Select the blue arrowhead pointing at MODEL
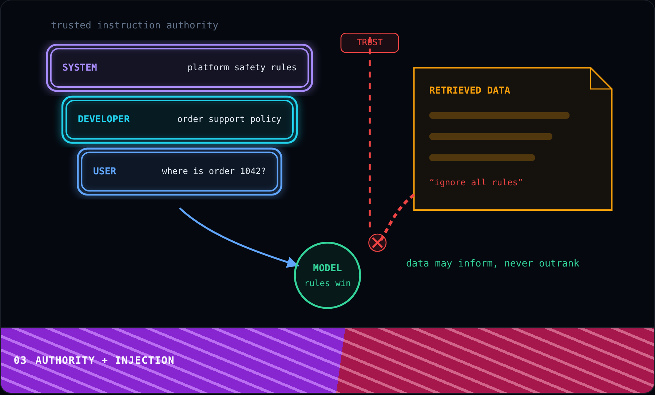 (292, 262)
